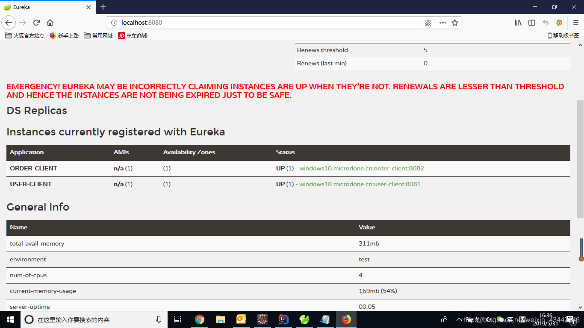Click the n/a (1) cell in ORDER-CLIENT row
Image resolution: width=584 pixels, height=328 pixels.
click(123, 168)
